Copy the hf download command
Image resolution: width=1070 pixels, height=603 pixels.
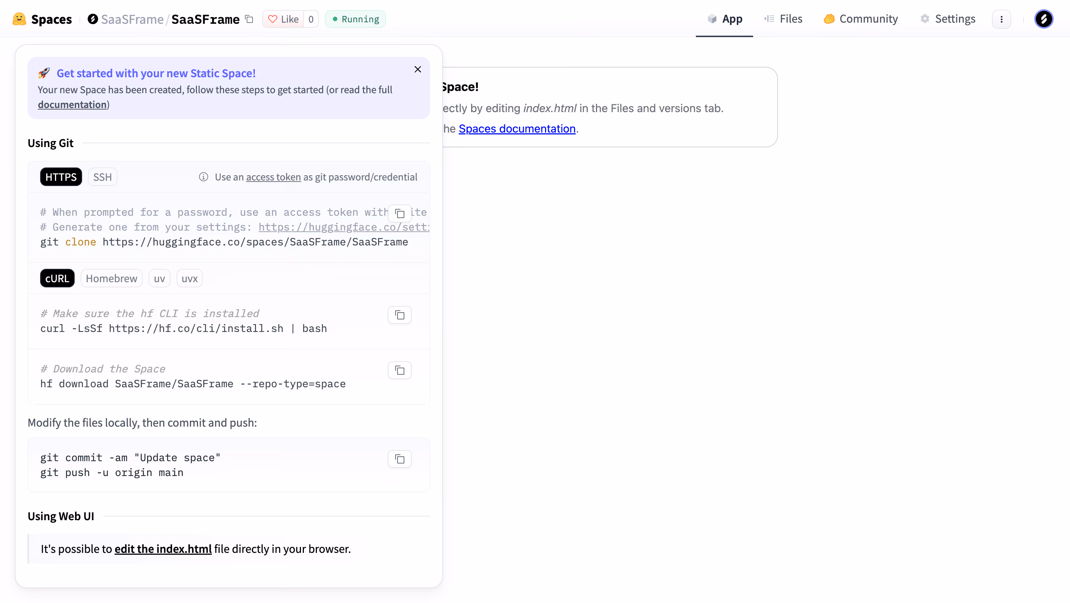[400, 370]
